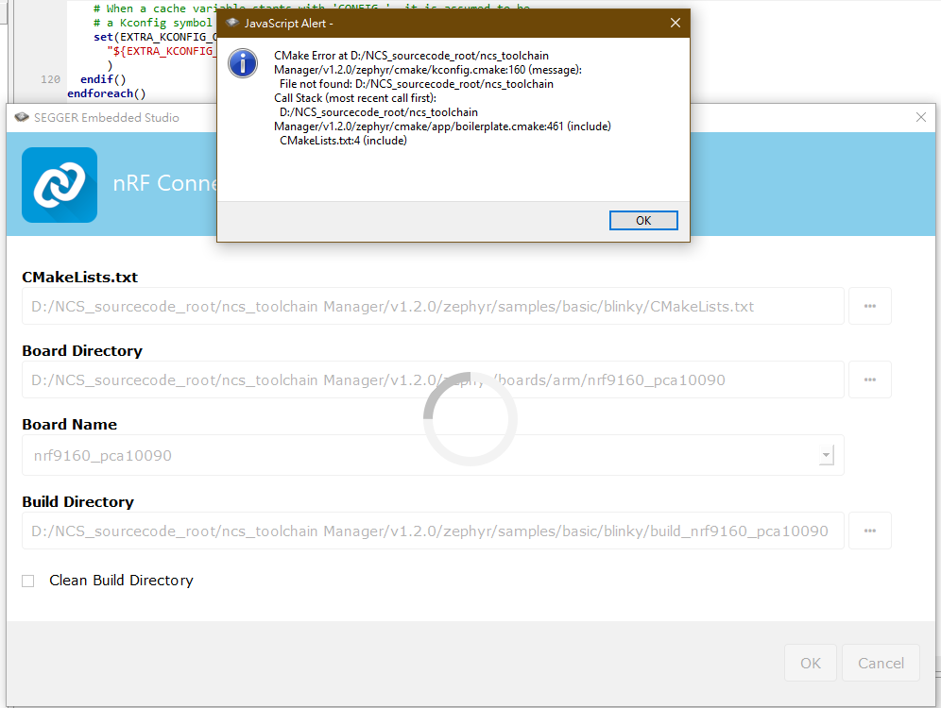Close the JavaScript Alert dialog
The width and height of the screenshot is (941, 708).
(x=676, y=23)
